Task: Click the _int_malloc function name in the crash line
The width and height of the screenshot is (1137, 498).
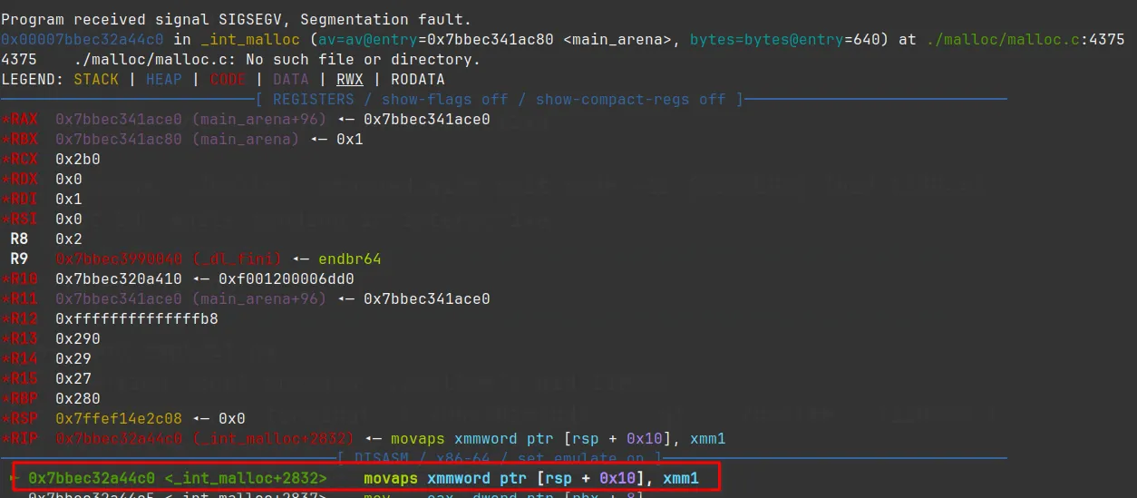Action: point(250,39)
